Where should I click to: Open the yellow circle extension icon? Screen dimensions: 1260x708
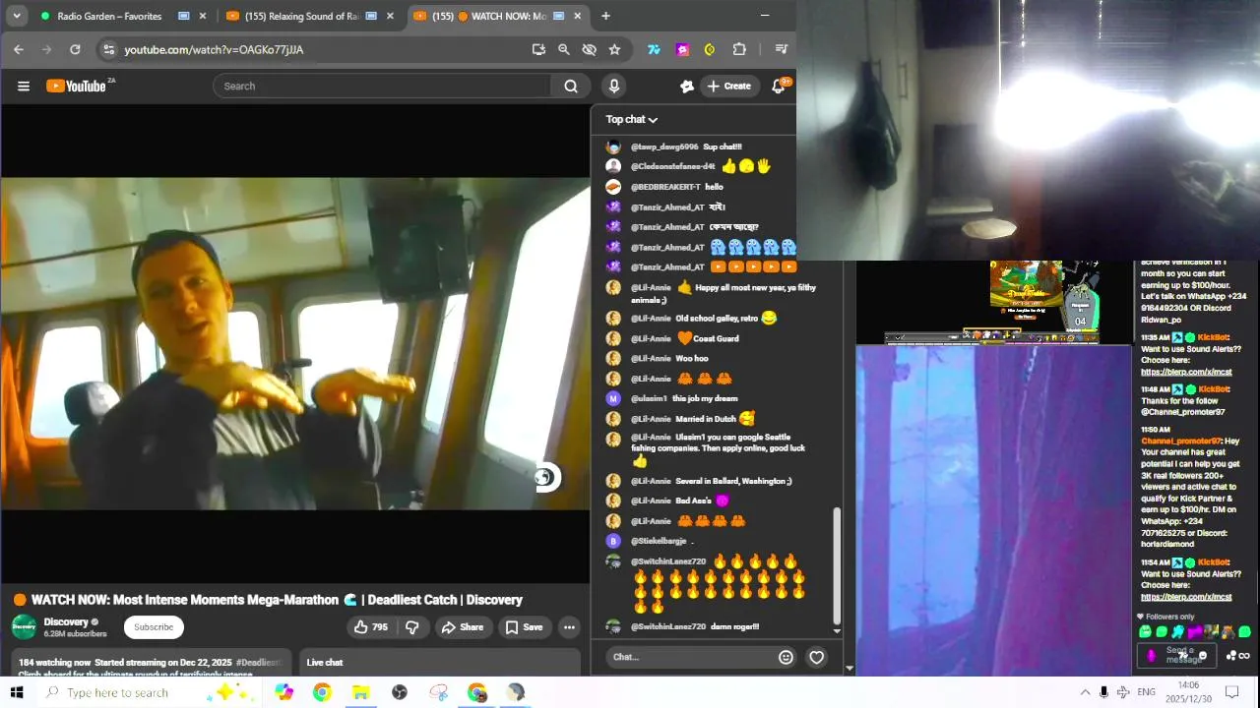(710, 49)
